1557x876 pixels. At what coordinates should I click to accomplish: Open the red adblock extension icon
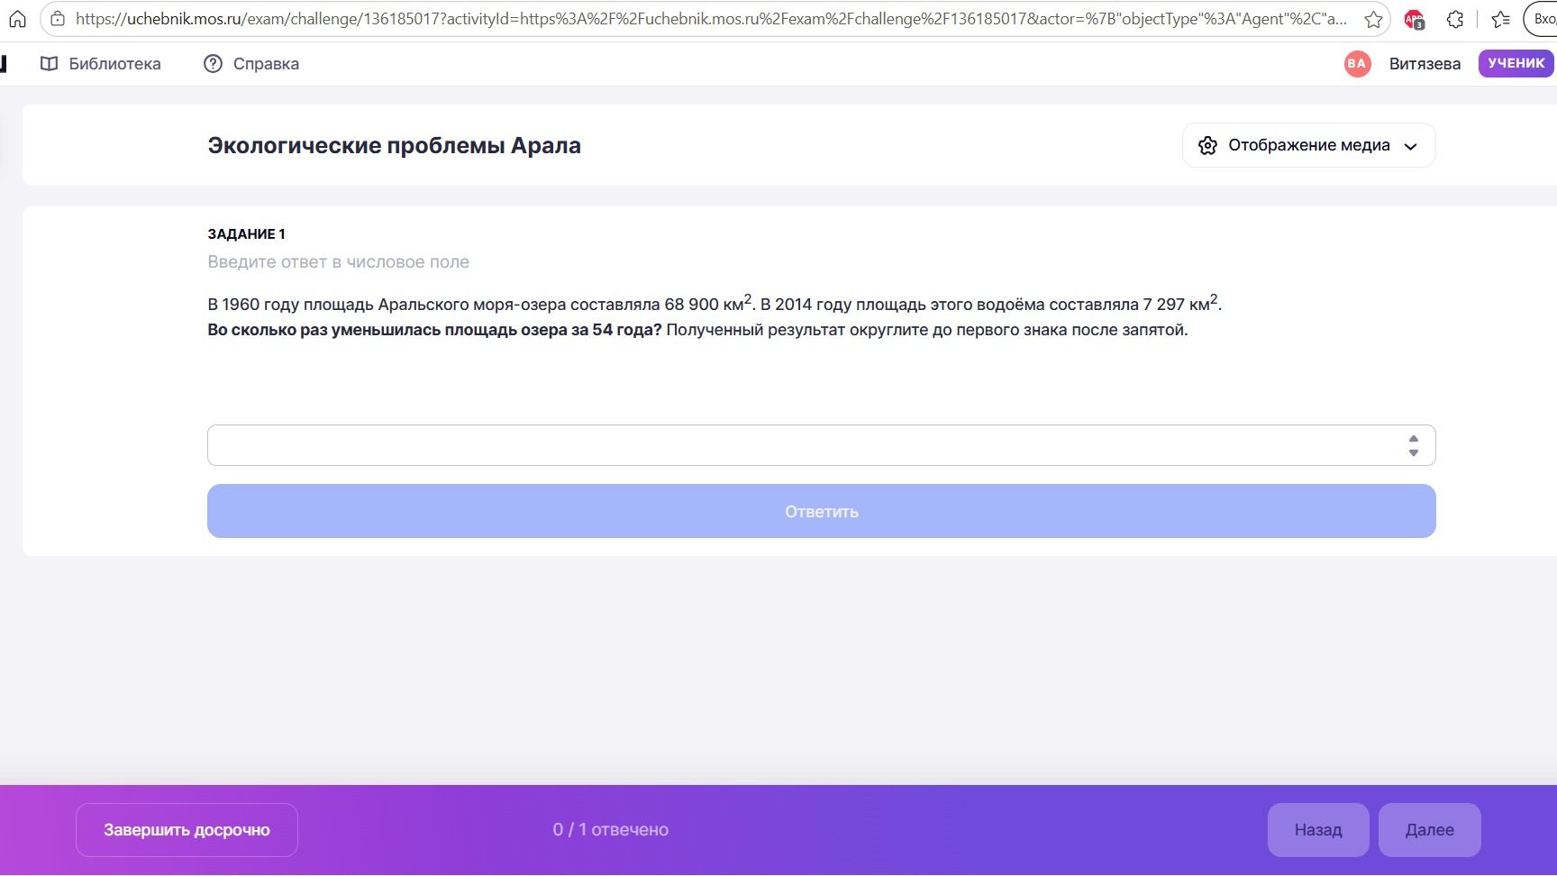coord(1415,19)
